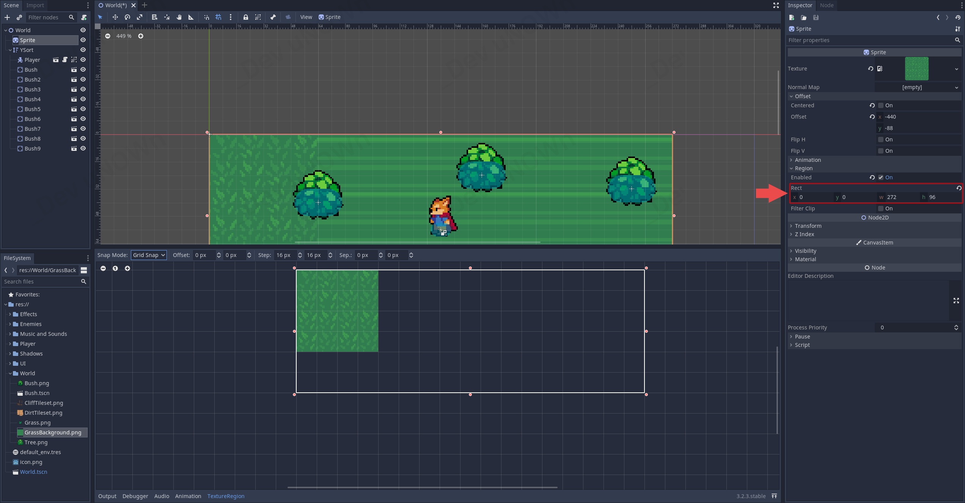The width and height of the screenshot is (965, 503).
Task: Select the Ruler mode tool
Action: click(191, 17)
